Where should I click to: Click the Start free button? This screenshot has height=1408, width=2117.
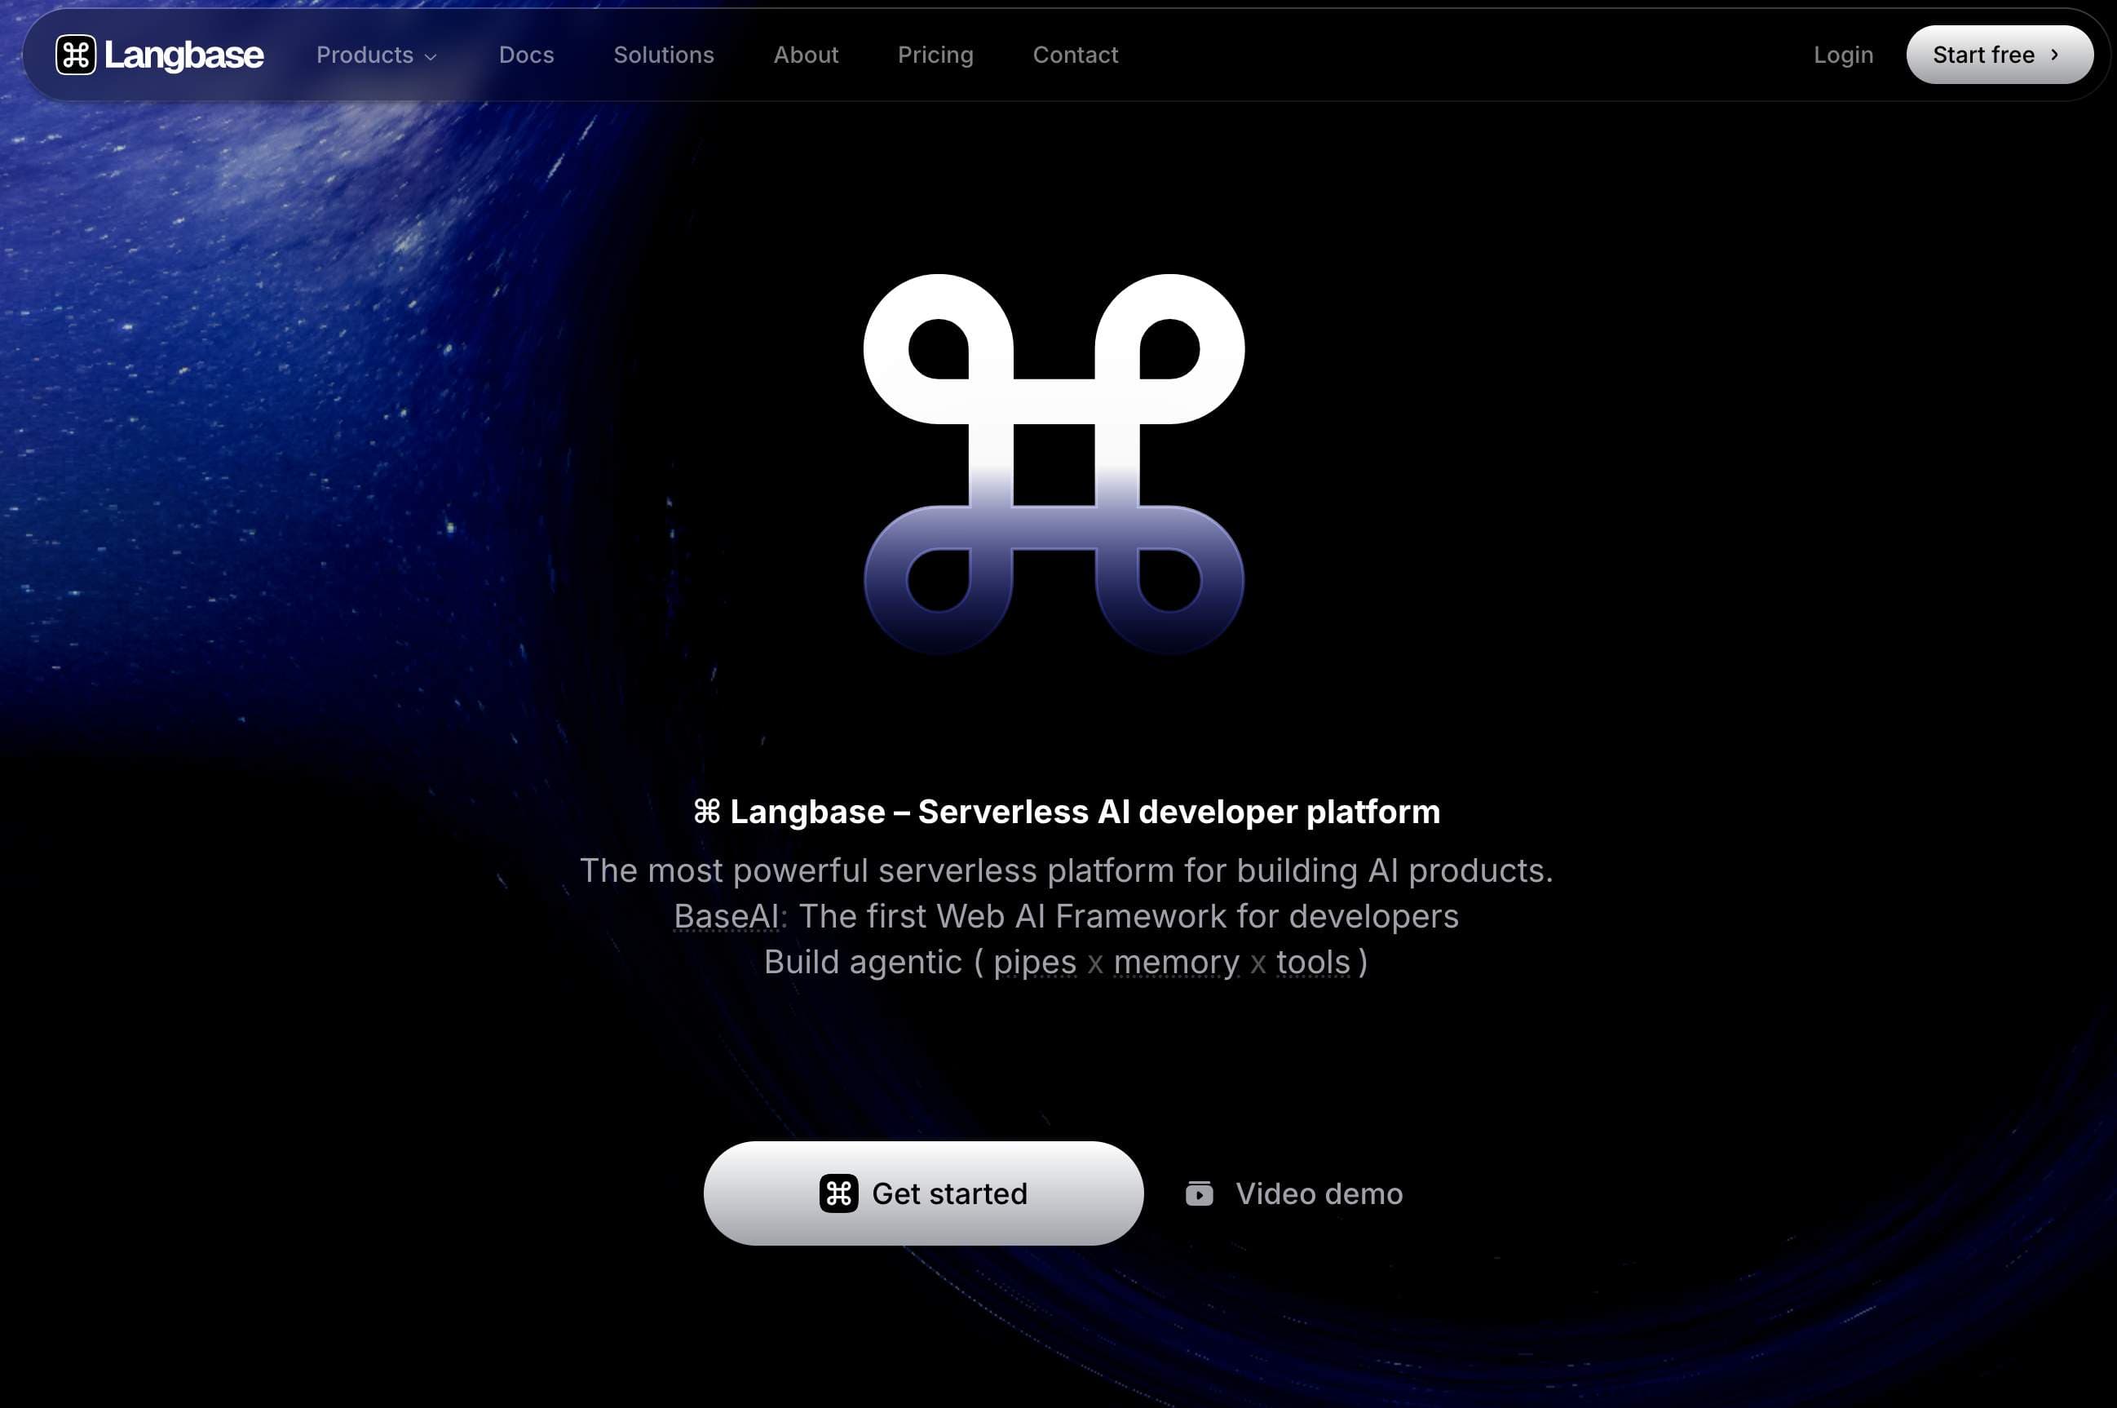click(2000, 55)
